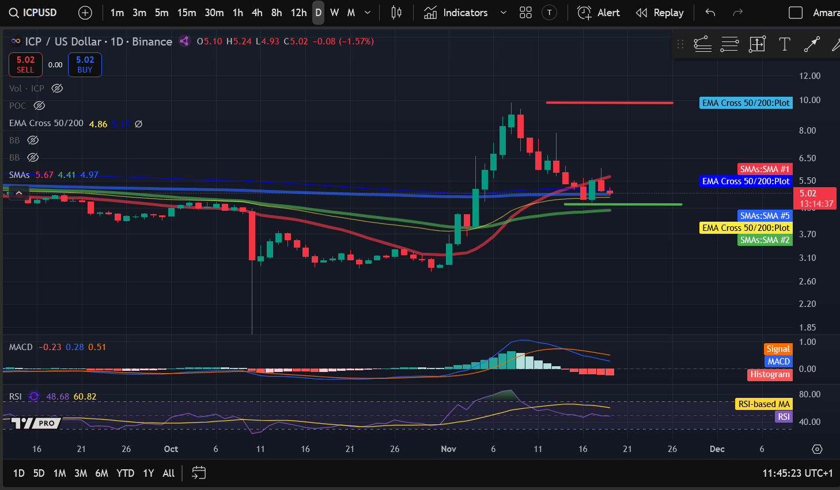This screenshot has height=490, width=840.
Task: Open the Indicators favorites dropdown arrow
Action: click(x=503, y=13)
